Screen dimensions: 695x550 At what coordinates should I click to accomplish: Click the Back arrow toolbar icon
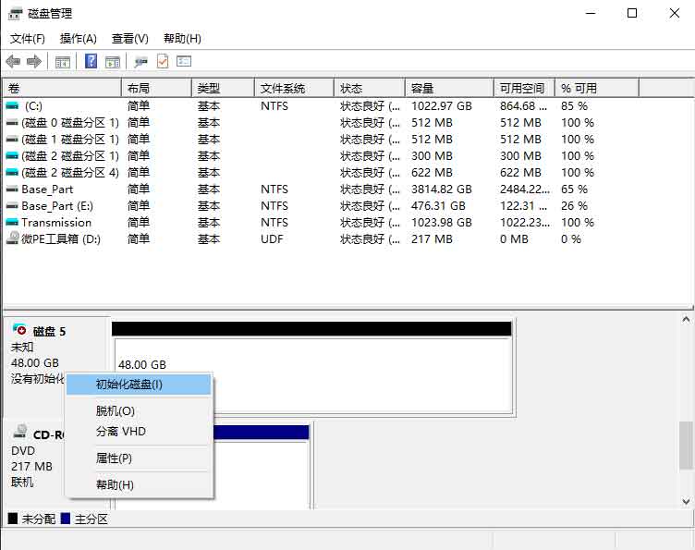pyautogui.click(x=13, y=61)
